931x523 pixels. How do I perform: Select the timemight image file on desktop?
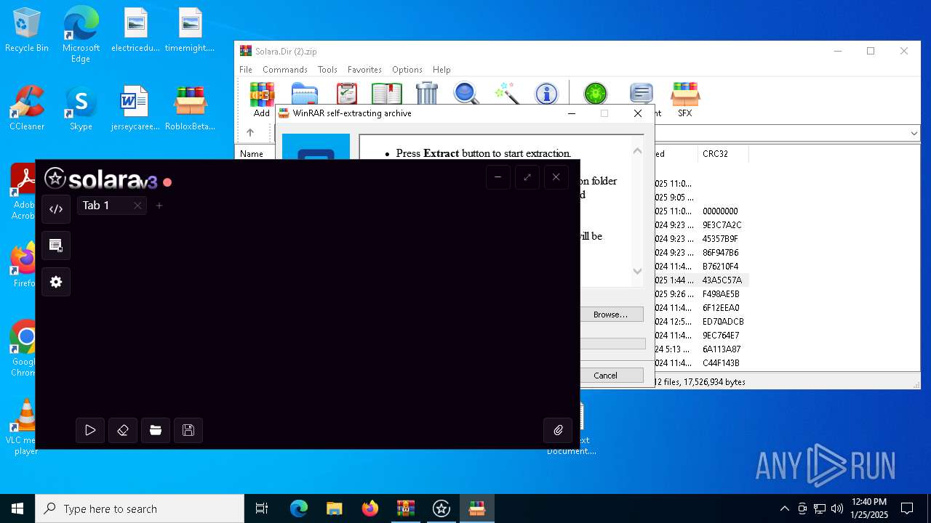[x=190, y=31]
